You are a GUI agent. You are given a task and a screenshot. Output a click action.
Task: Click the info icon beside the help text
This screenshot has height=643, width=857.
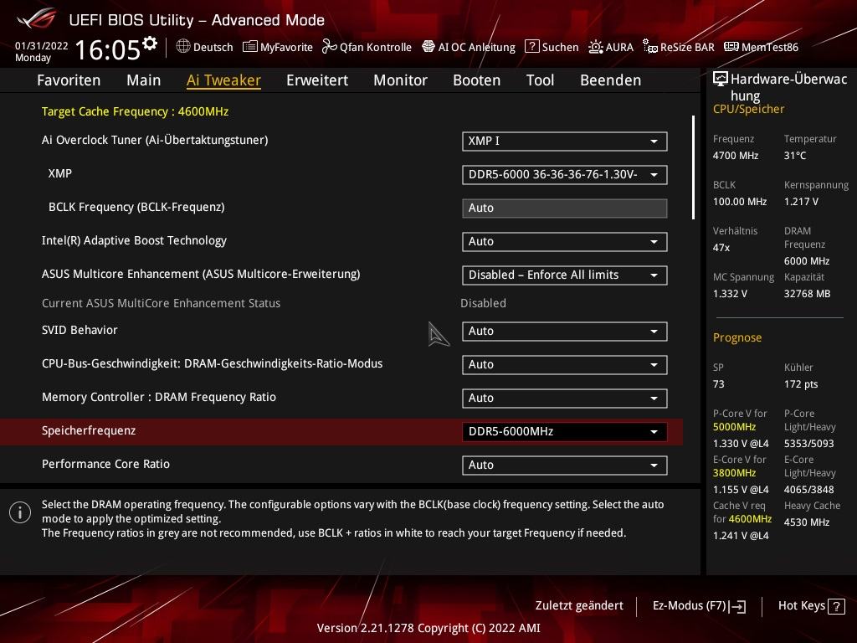[20, 512]
